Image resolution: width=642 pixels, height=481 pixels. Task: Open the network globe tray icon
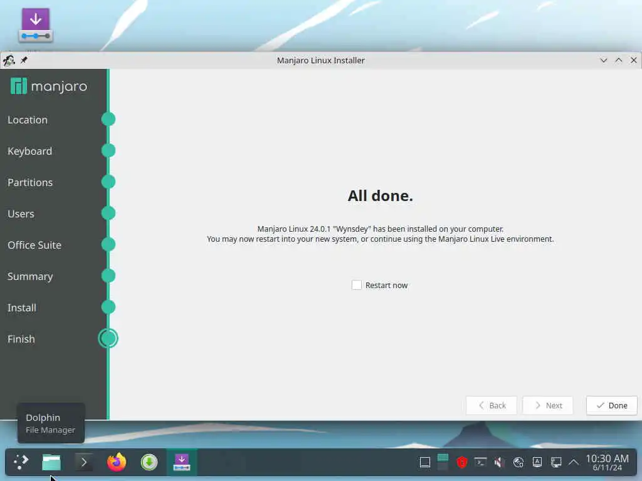click(518, 462)
